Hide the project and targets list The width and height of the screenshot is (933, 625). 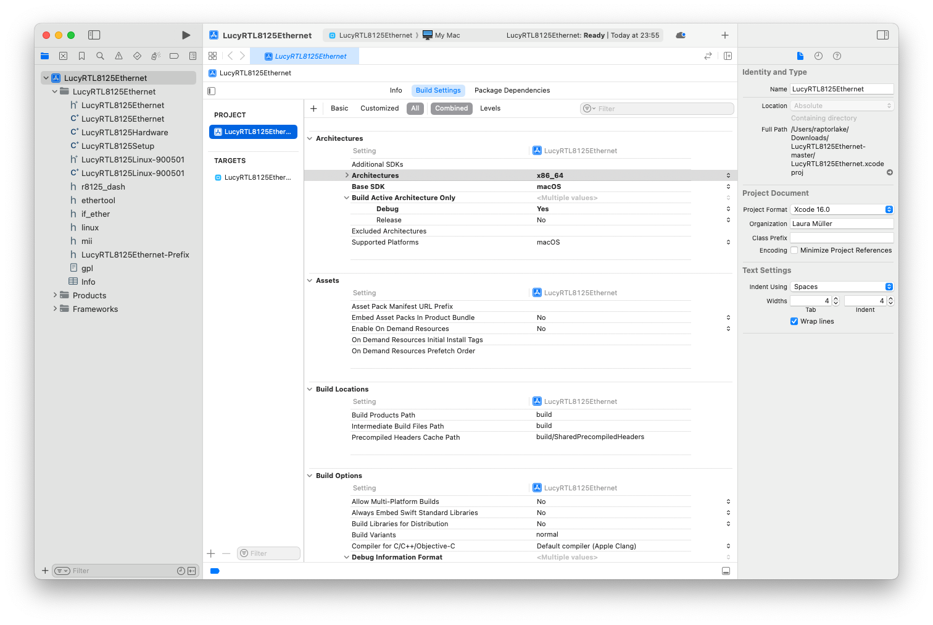pos(212,91)
